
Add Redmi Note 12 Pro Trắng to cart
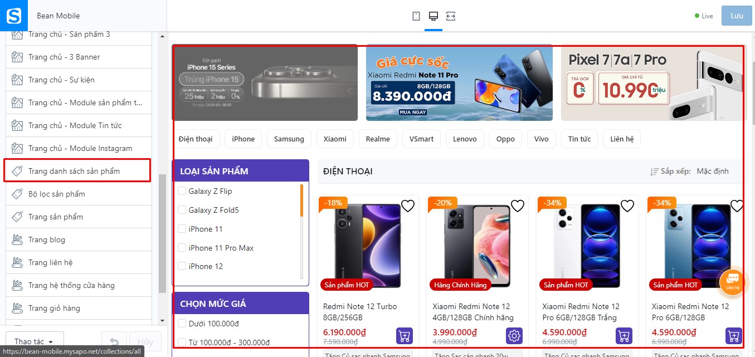tap(624, 336)
